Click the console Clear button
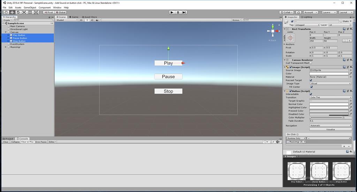Image resolution: width=357 pixels, height=192 pixels. click(x=6, y=142)
